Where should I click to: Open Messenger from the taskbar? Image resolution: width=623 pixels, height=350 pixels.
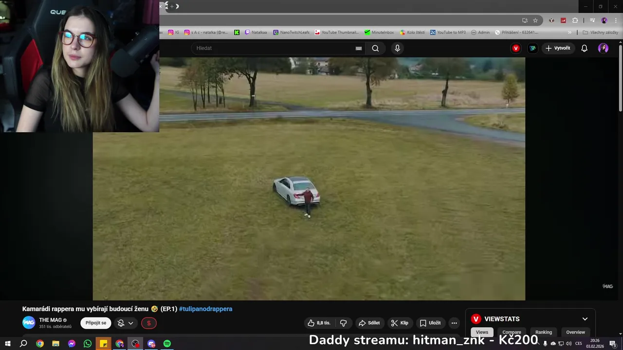tap(72, 344)
